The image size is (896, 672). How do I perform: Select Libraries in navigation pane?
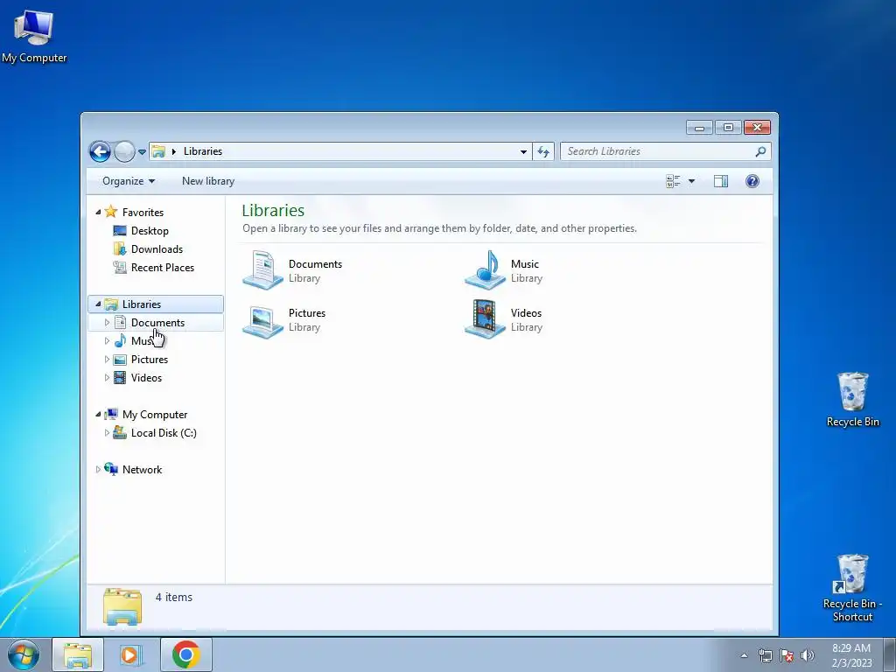pyautogui.click(x=142, y=304)
